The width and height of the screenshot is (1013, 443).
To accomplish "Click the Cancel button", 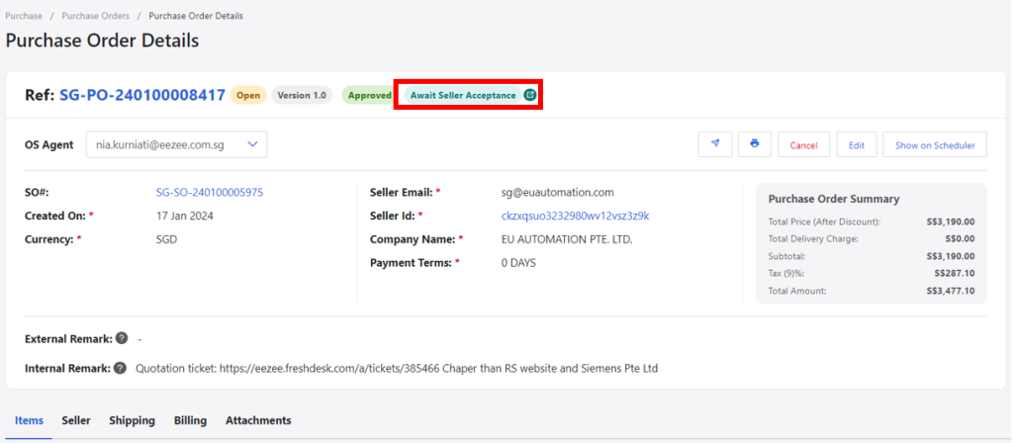I will pyautogui.click(x=803, y=144).
